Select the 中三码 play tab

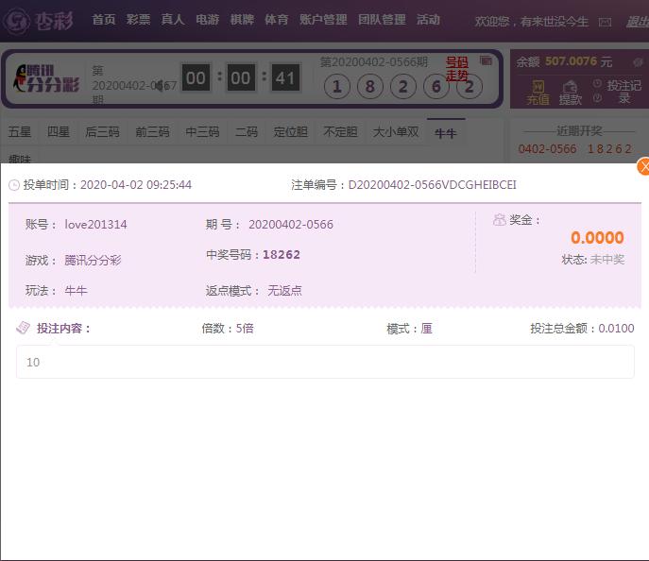tap(202, 132)
